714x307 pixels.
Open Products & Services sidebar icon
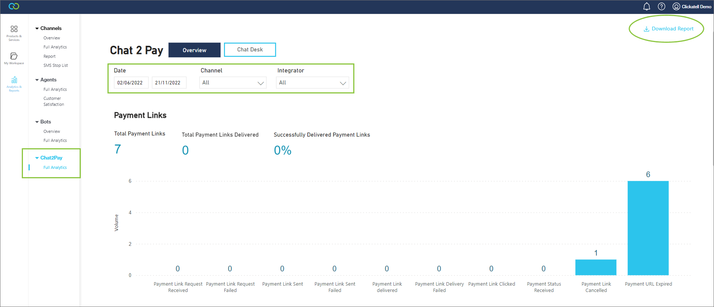[x=14, y=33]
